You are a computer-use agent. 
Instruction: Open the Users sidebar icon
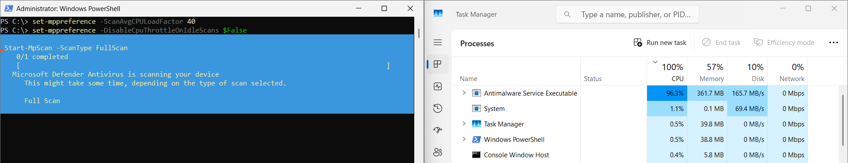click(x=438, y=152)
